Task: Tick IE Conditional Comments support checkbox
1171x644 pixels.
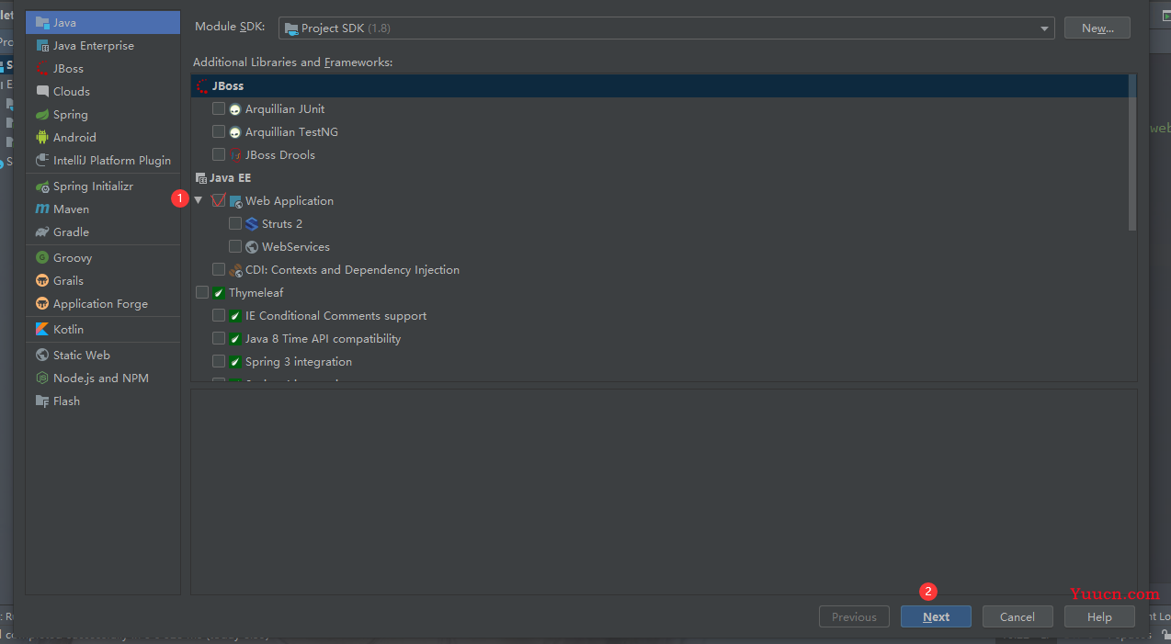Action: click(219, 315)
